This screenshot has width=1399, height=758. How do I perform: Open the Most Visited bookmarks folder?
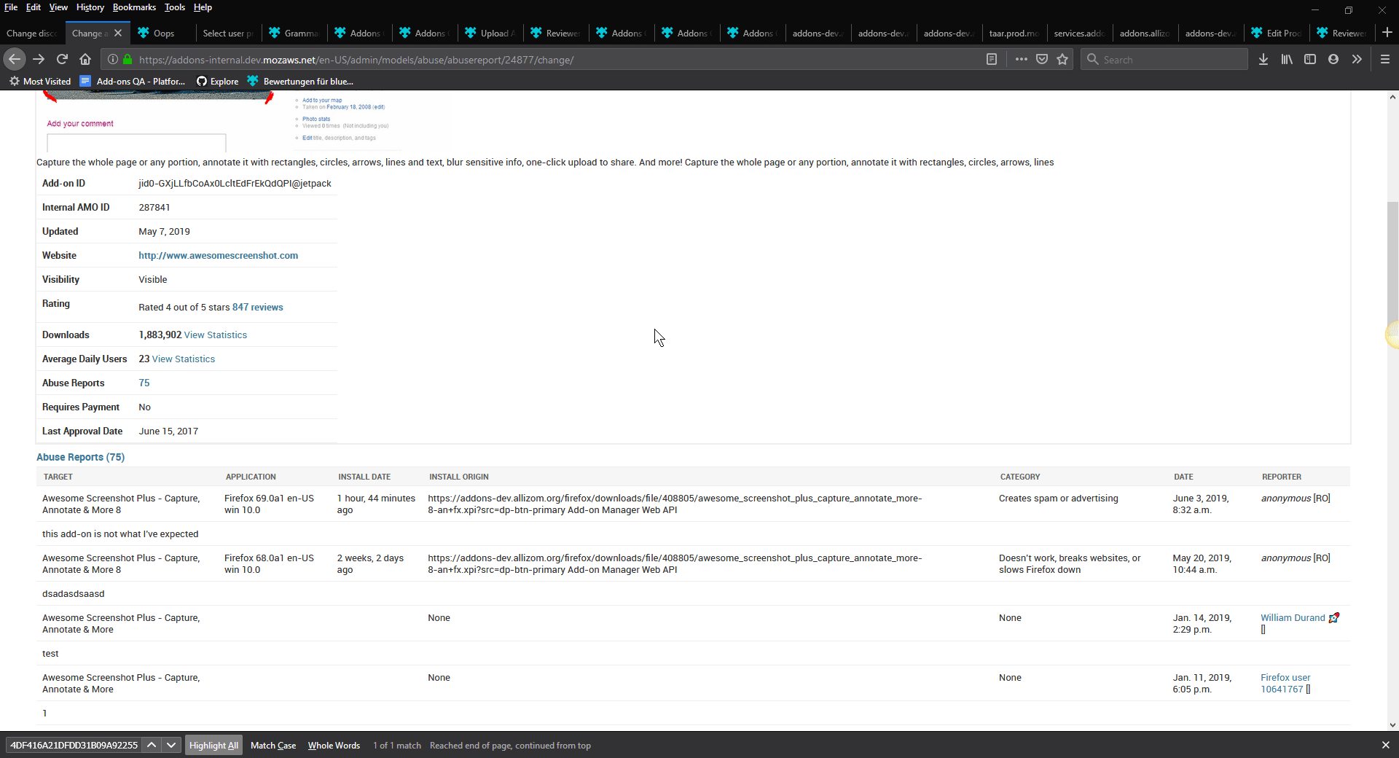[x=40, y=81]
